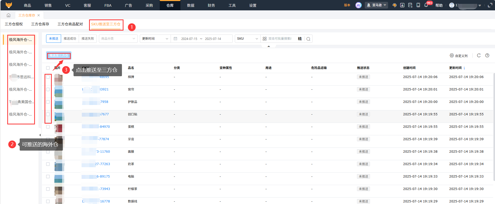Open the 更新时间 date type dropdown
This screenshot has width=495, height=204.
point(155,39)
